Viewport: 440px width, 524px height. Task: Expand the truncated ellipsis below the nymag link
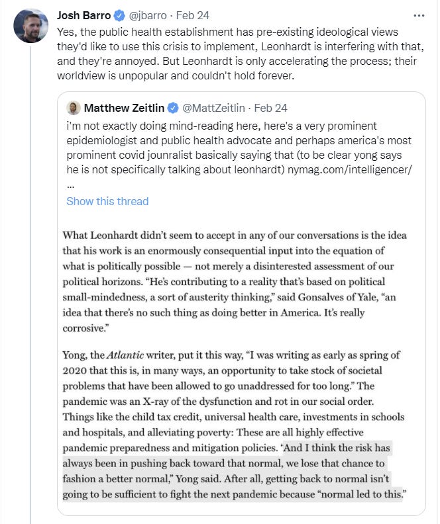coord(70,186)
